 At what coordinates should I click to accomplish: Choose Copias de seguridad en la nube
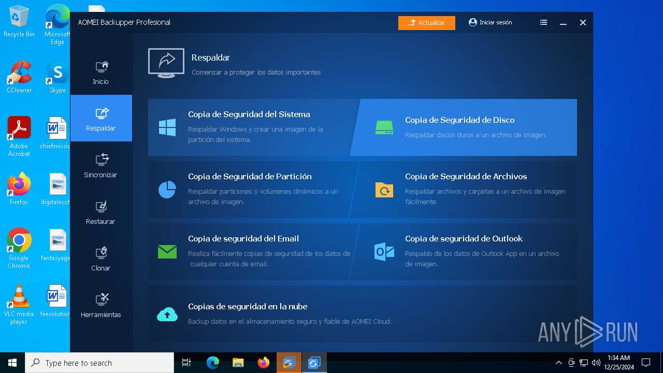363,314
